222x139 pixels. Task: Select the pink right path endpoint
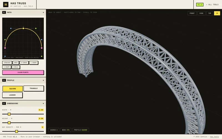[42, 48]
